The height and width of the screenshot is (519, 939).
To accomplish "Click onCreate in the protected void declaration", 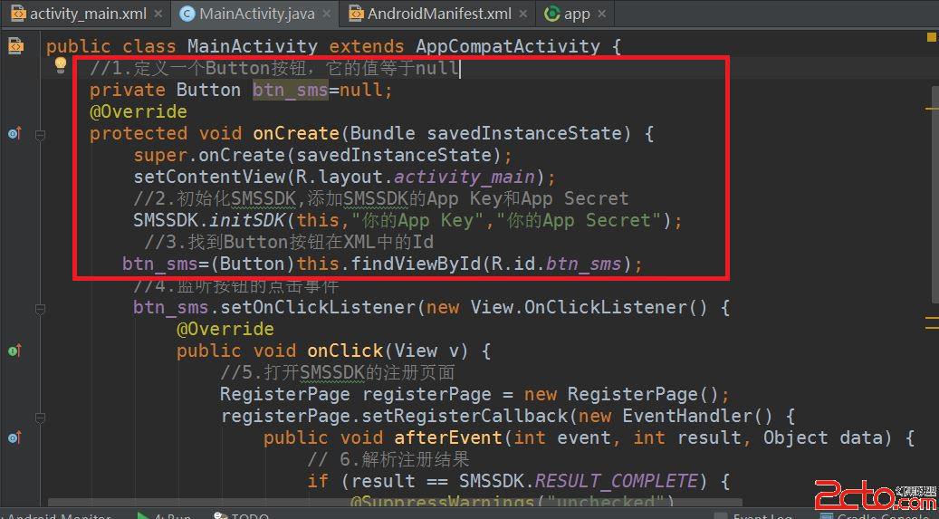I will (x=296, y=133).
